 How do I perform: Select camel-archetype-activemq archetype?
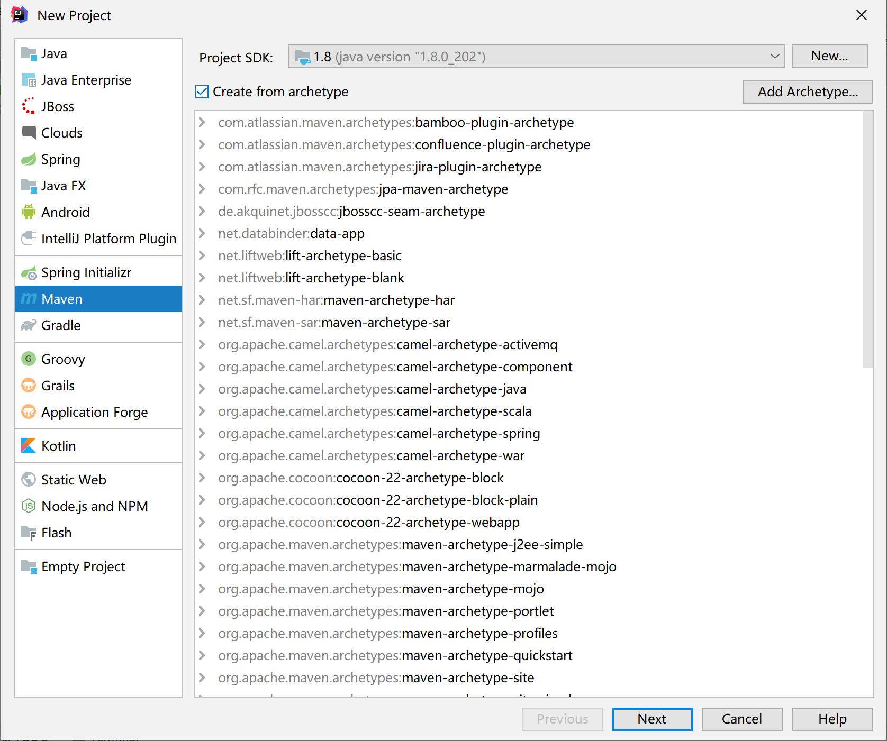click(x=388, y=344)
